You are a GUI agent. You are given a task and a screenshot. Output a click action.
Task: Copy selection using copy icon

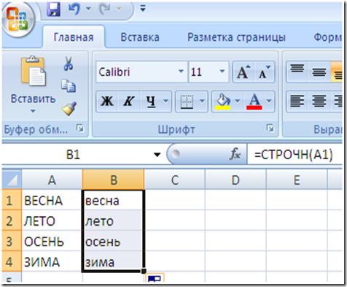pos(69,86)
